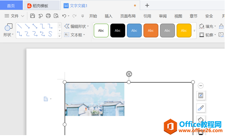This screenshot has height=137, width=225.
Task: Select the curved double-arrow connector shape
Action: click(x=42, y=34)
